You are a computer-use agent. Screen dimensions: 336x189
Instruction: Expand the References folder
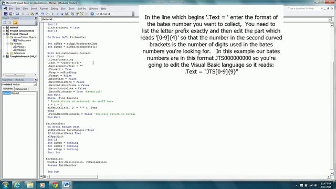coord(7,53)
